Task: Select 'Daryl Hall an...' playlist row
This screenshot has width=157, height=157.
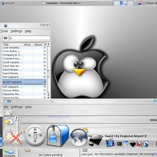Action: [24, 66]
